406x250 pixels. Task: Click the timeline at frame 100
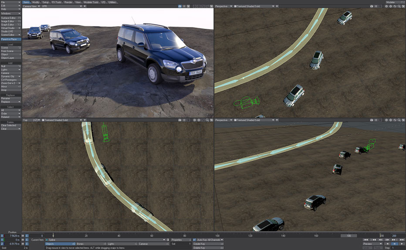point(217,236)
